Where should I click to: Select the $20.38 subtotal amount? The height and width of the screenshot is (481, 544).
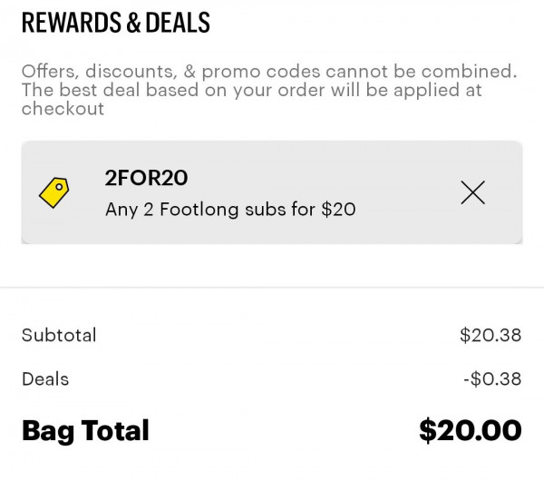point(491,335)
